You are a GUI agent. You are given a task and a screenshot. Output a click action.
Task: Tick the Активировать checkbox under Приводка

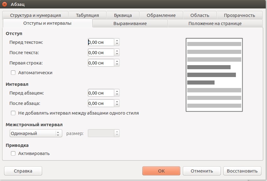(13, 153)
